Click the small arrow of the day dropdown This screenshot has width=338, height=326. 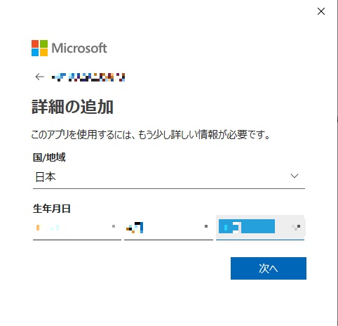coord(296,227)
